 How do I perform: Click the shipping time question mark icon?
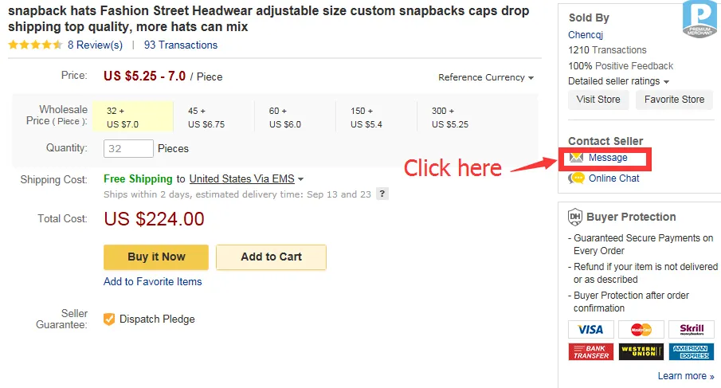(382, 194)
